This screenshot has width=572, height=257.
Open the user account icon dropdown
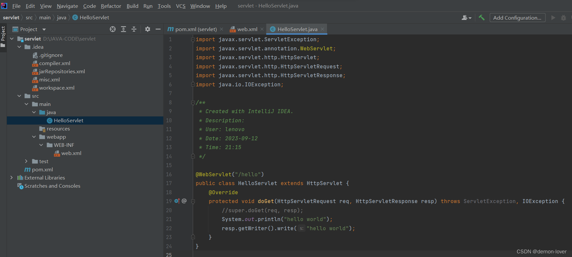(x=466, y=18)
